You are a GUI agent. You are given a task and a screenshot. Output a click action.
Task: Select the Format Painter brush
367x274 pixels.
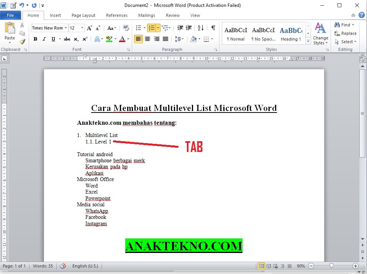[22, 42]
